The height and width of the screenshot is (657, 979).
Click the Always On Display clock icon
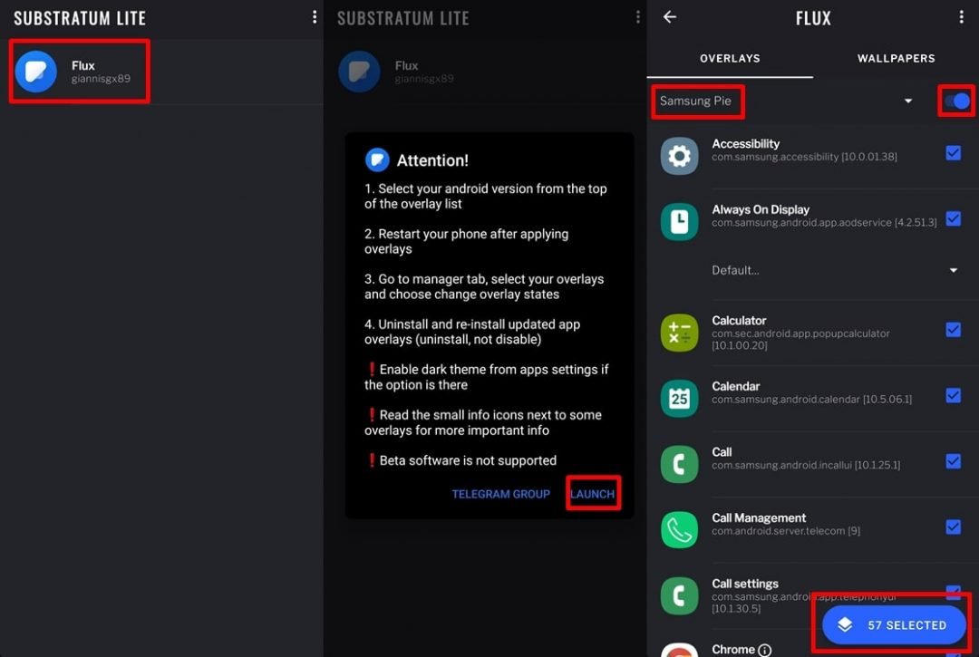[x=679, y=221]
